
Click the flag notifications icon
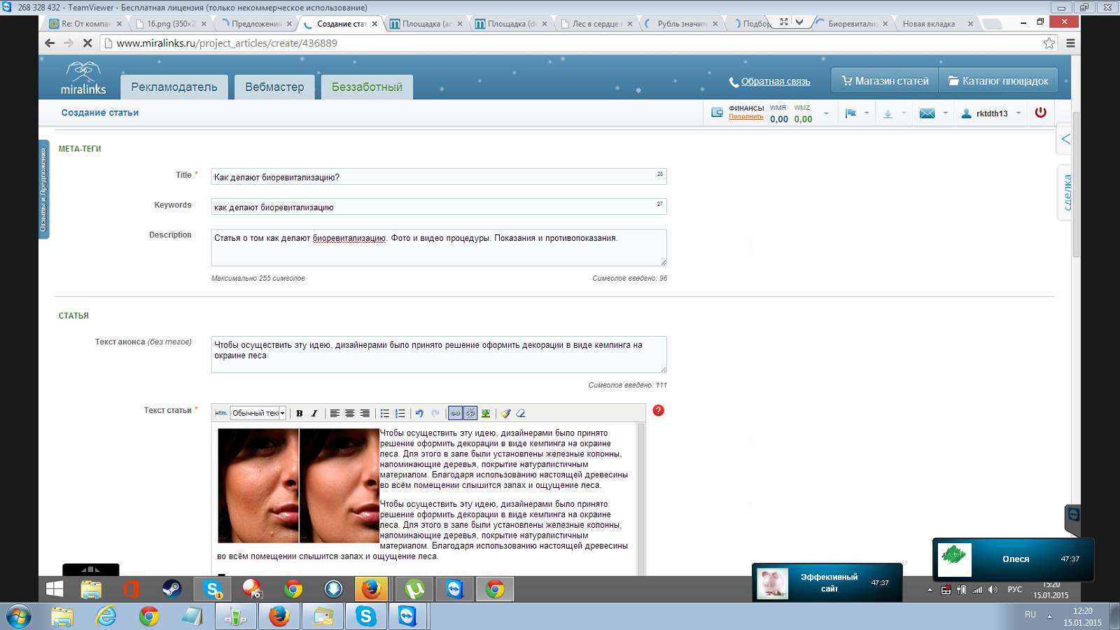(850, 113)
